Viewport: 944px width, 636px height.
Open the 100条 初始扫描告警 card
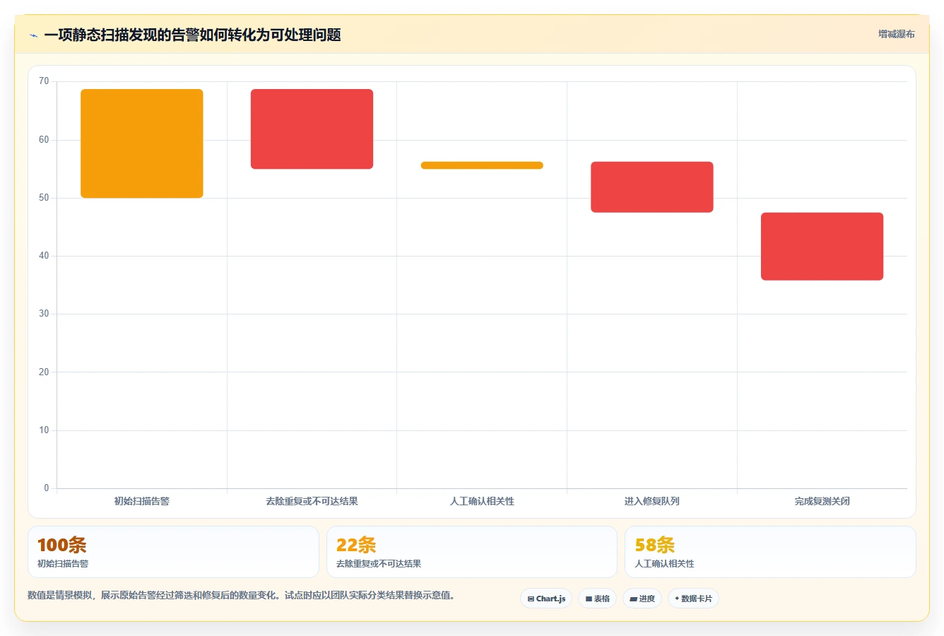click(173, 552)
